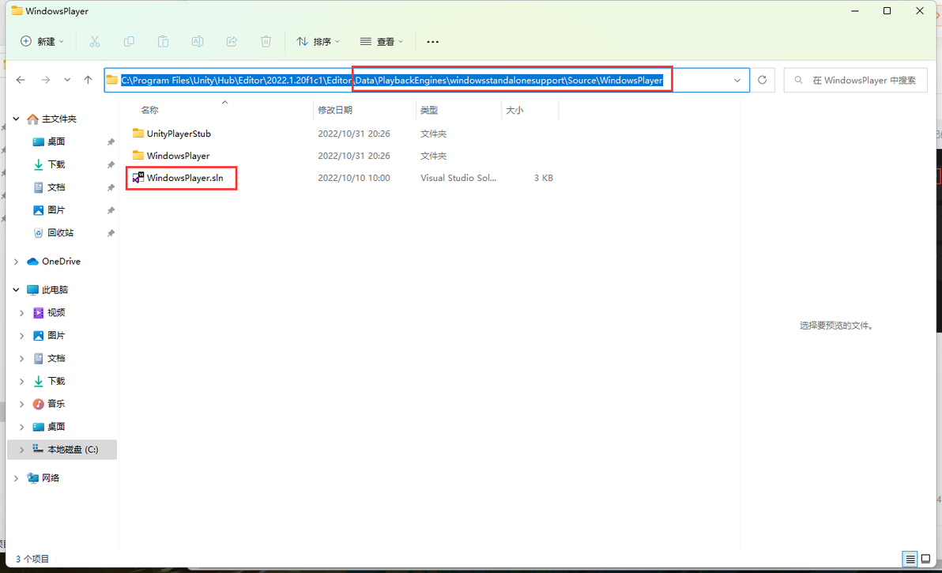Switch to large icons view in status bar
The image size is (942, 573).
[925, 560]
